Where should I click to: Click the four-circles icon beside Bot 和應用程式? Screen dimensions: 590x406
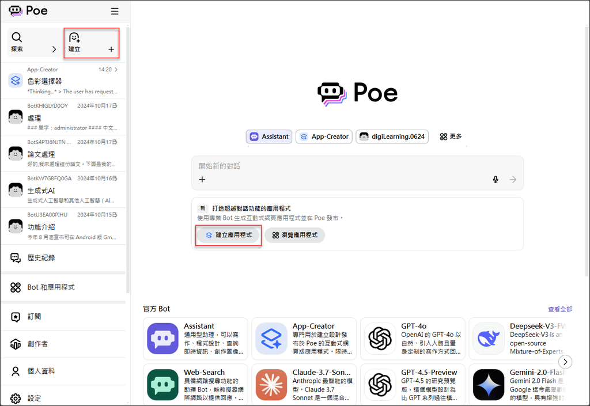(x=16, y=287)
